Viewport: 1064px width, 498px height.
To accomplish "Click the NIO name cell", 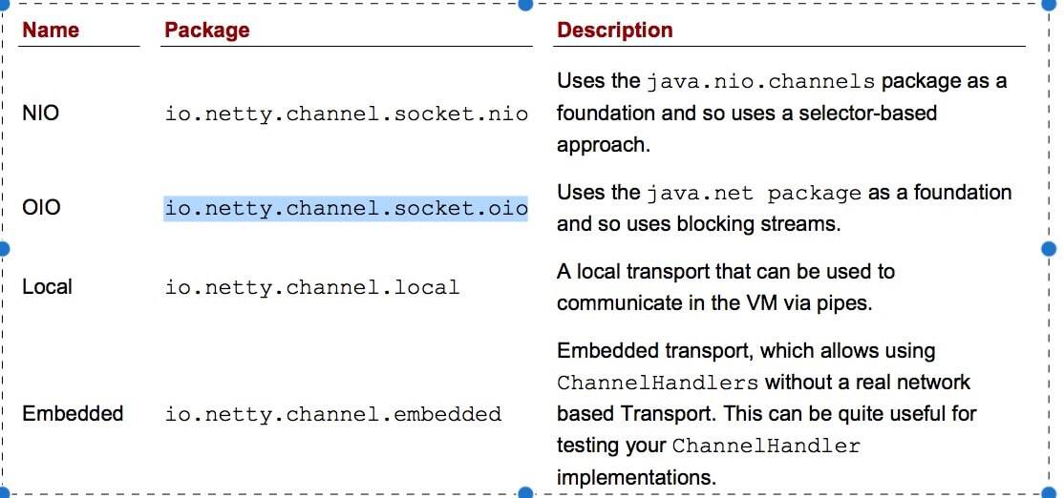I will coord(41,114).
